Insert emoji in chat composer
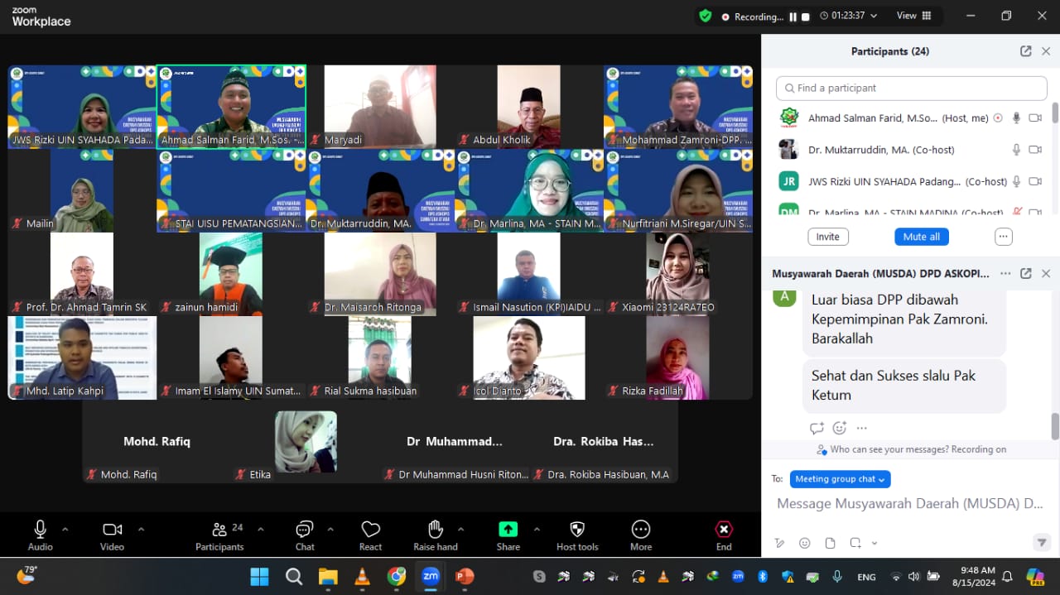 [804, 543]
